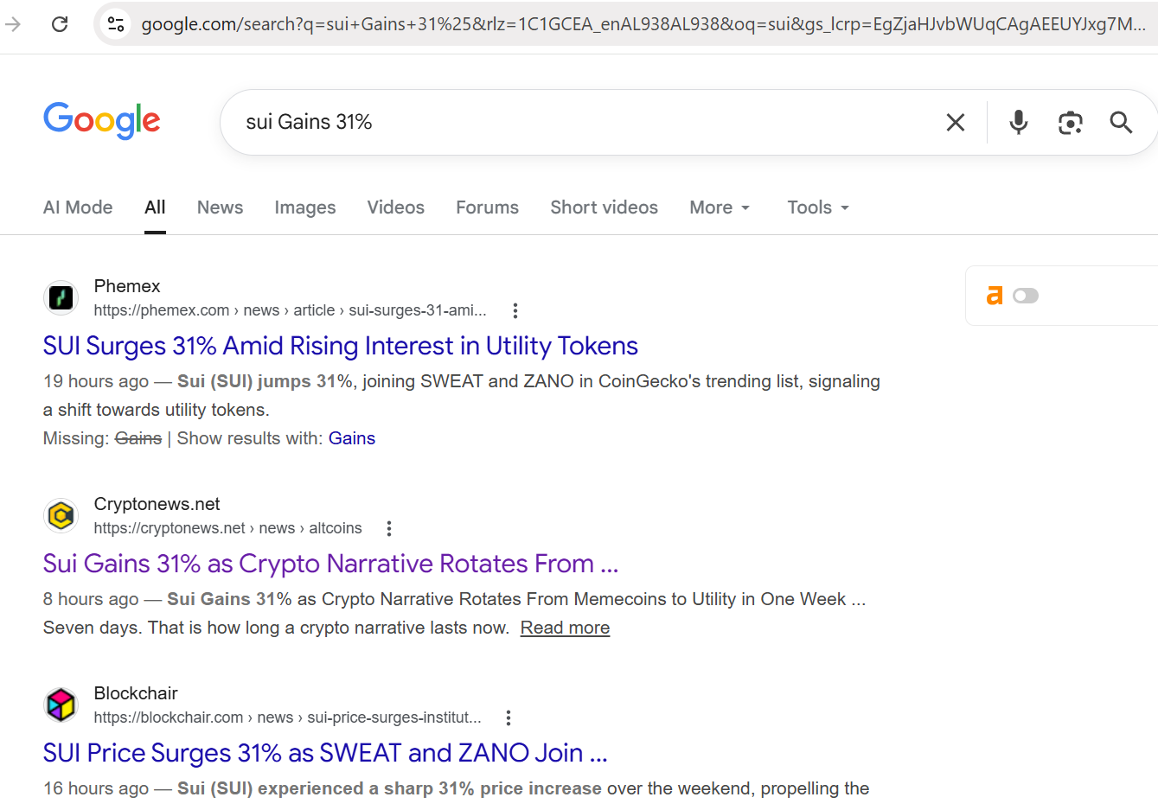The image size is (1158, 810).
Task: Reload the page with the refresh icon
Action: tap(60, 24)
